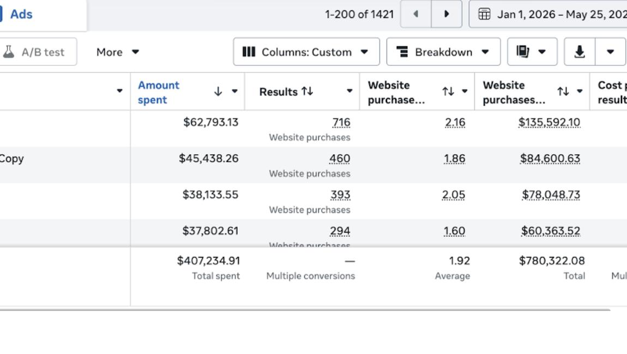
Task: Click the $78,048.73 purchase value
Action: coord(551,194)
